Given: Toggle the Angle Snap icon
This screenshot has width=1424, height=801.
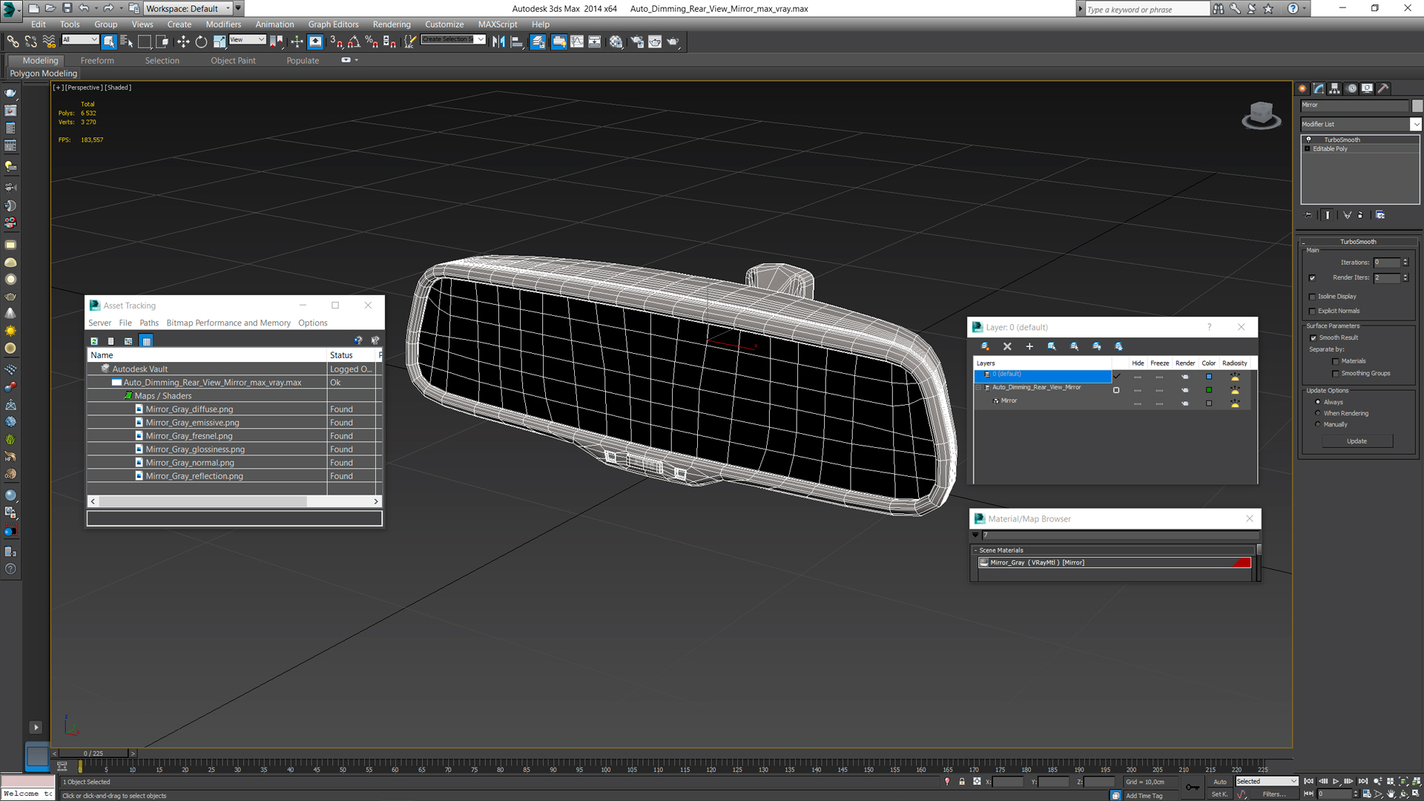Looking at the screenshot, I should [x=354, y=42].
